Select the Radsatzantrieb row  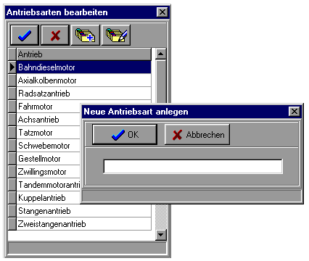[84, 94]
